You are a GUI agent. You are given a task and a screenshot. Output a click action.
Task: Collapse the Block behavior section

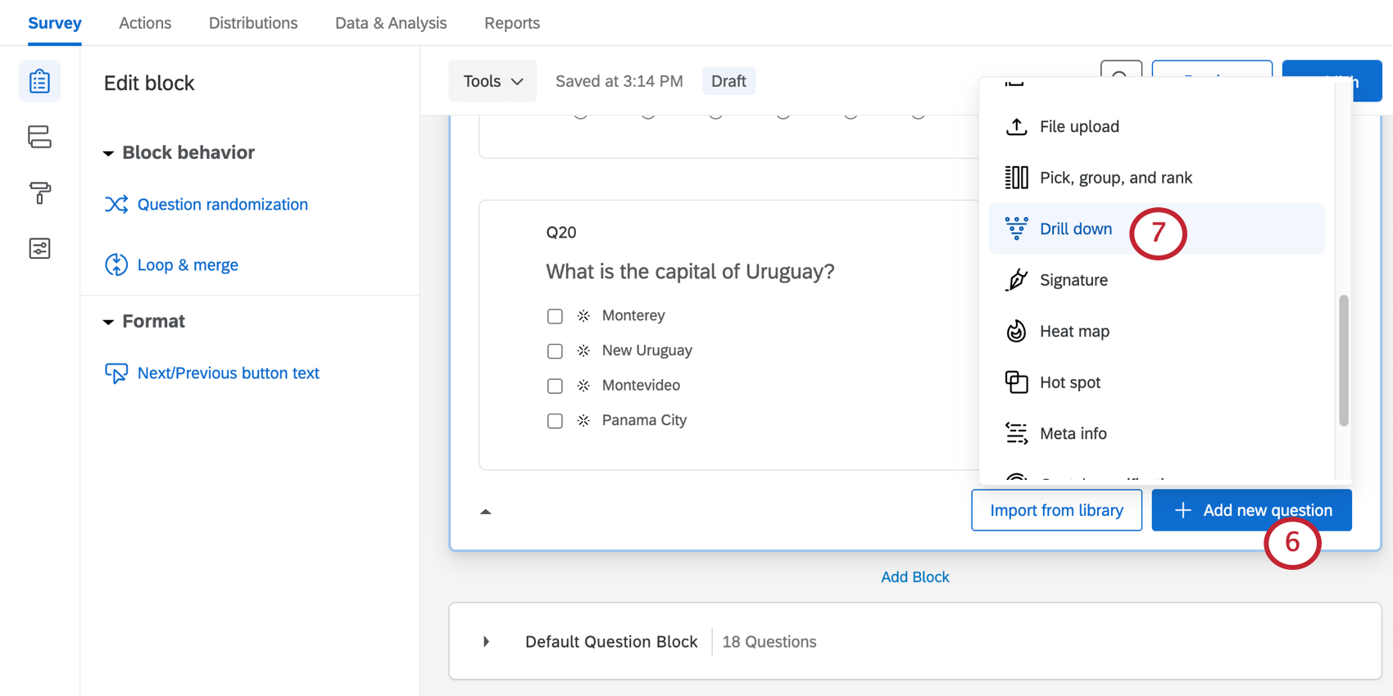tap(108, 153)
